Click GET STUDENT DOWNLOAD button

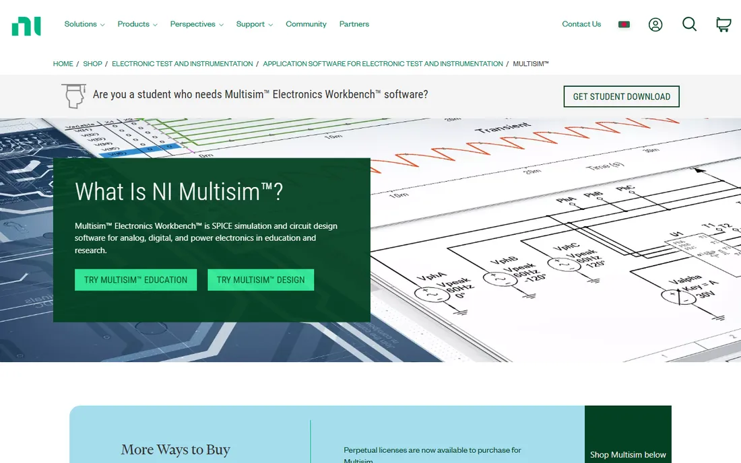pos(622,96)
